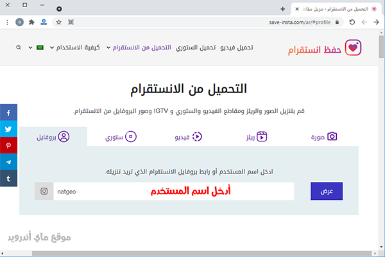
Task: Switch to the صورة tab
Action: 324,137
